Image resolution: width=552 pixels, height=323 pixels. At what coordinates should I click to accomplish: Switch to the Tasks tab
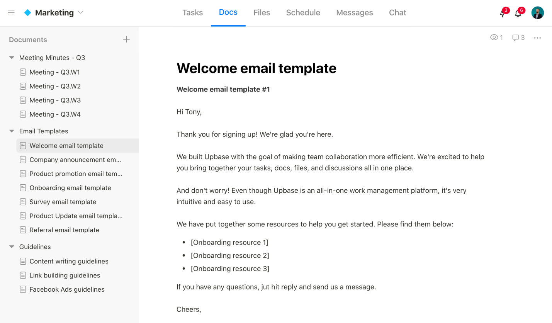click(192, 13)
